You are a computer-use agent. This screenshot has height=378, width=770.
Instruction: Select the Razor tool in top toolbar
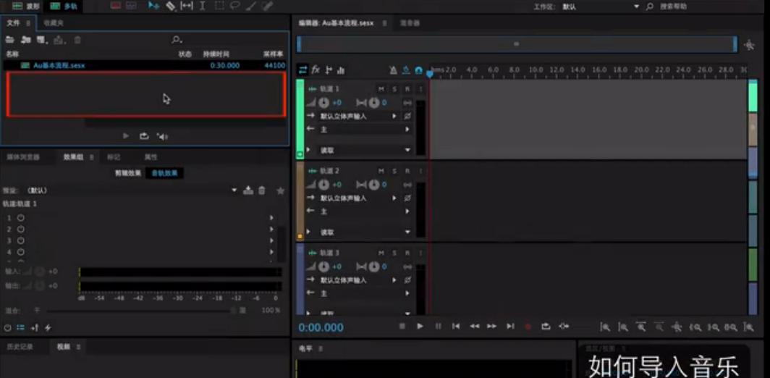pos(170,6)
